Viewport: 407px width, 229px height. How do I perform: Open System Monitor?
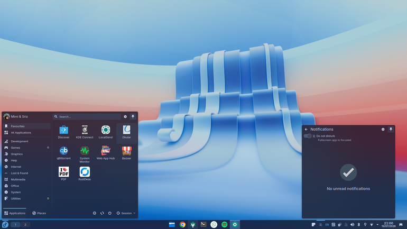coord(85,154)
